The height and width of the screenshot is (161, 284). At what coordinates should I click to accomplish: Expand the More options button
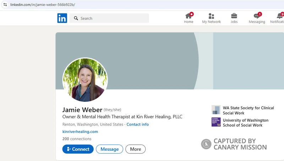(x=135, y=149)
